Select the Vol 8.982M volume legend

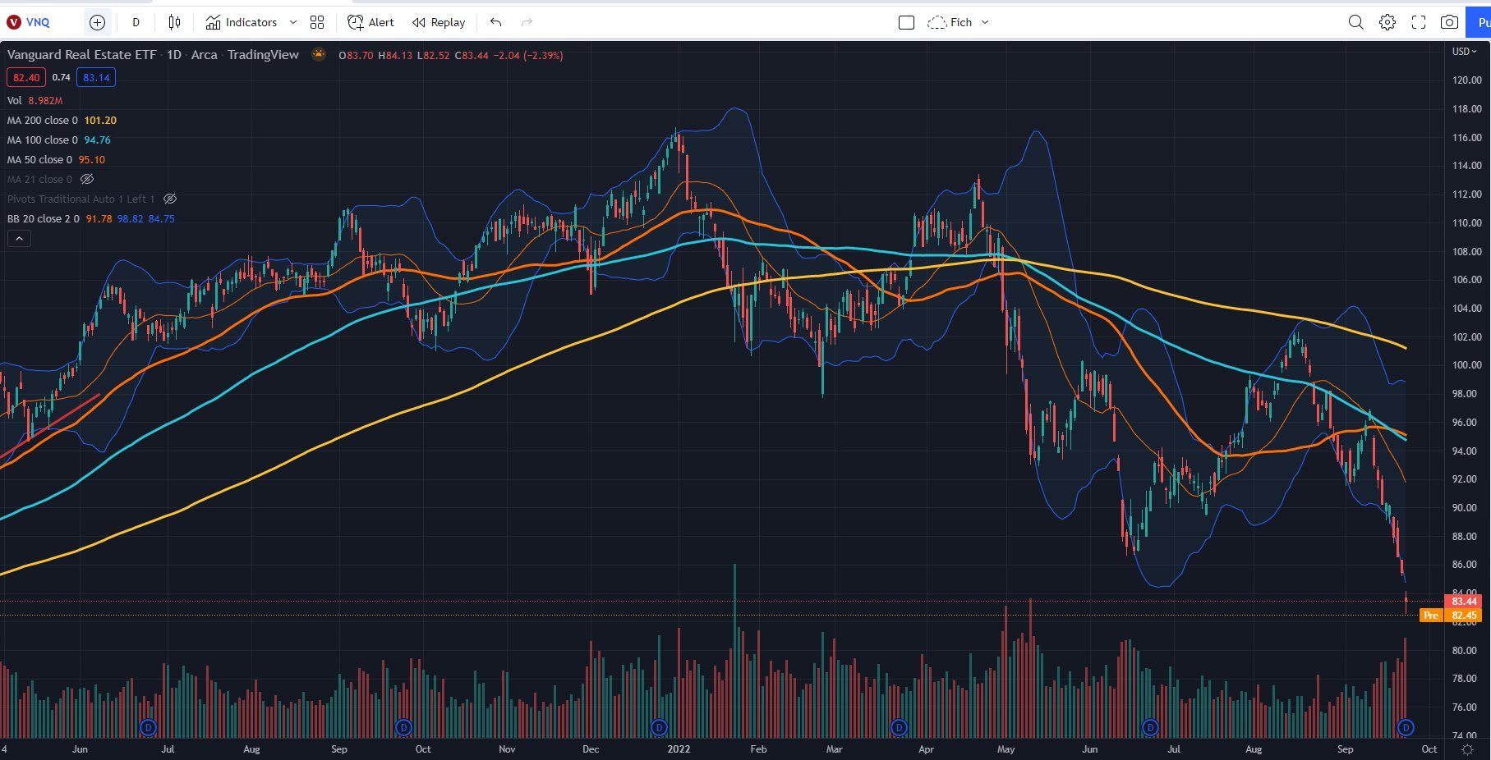[x=35, y=100]
